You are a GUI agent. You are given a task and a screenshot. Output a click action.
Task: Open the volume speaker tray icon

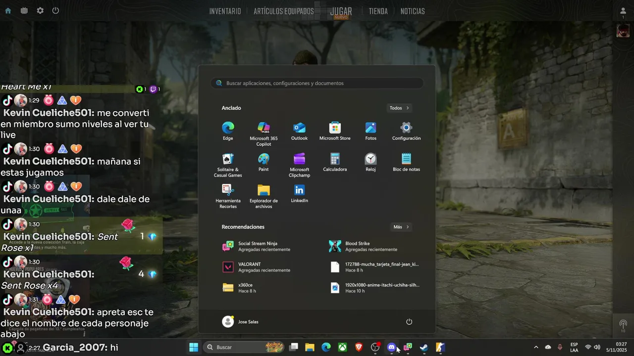coord(597,347)
